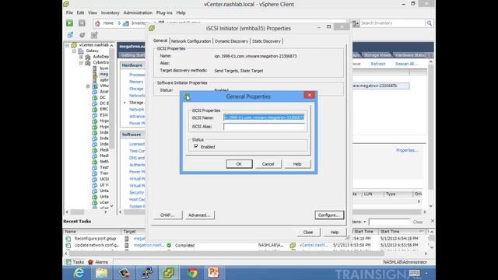Image resolution: width=498 pixels, height=280 pixels.
Task: Open Advanced settings in iSCSI Initiator
Action: [x=199, y=215]
